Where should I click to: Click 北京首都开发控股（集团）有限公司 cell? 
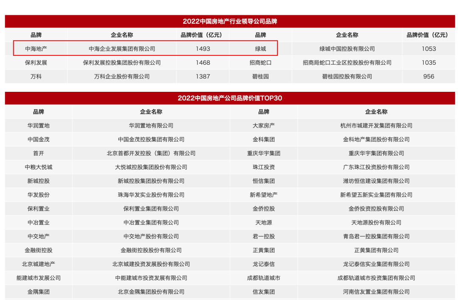[x=151, y=153]
